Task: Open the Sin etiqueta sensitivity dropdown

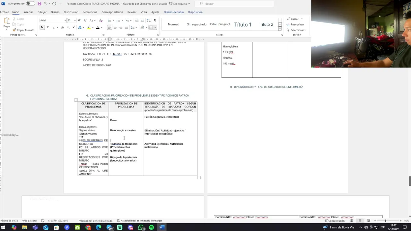Action: [179, 4]
